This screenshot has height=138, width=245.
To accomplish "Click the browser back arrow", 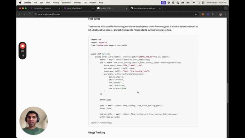I will coord(19,14).
